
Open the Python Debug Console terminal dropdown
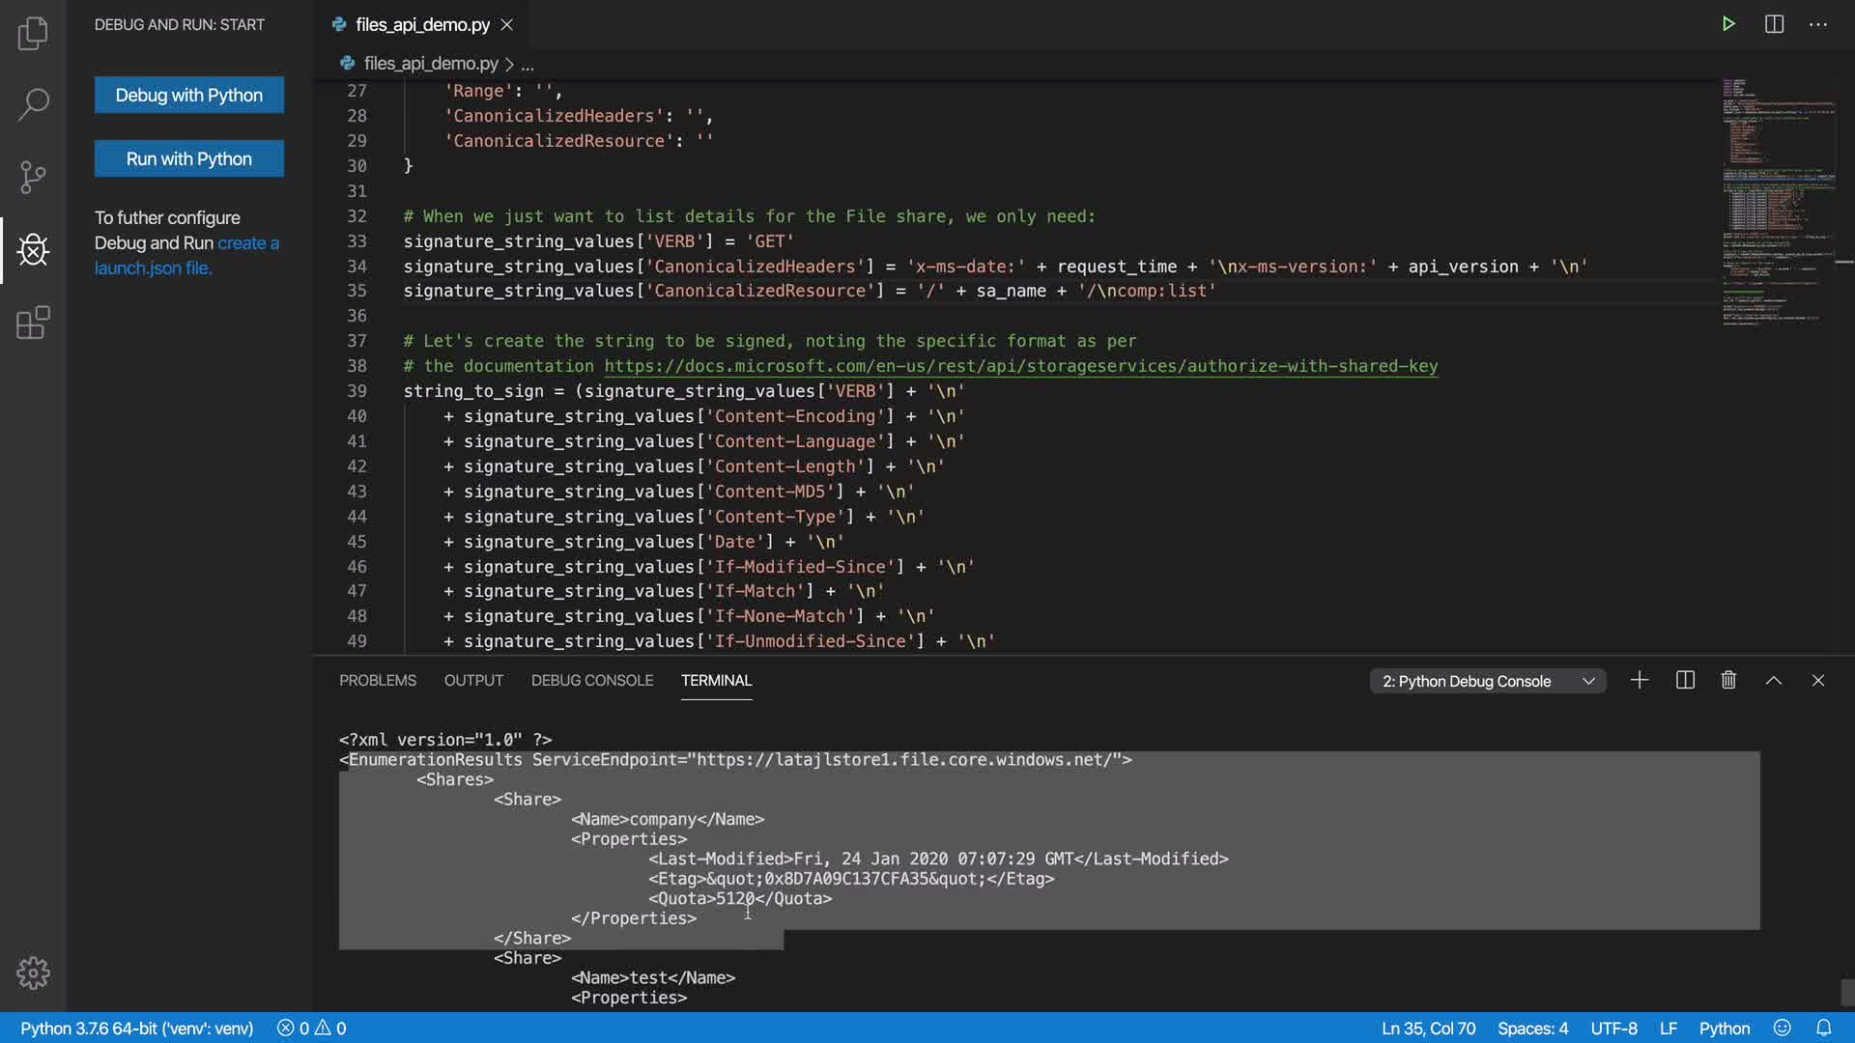1488,682
